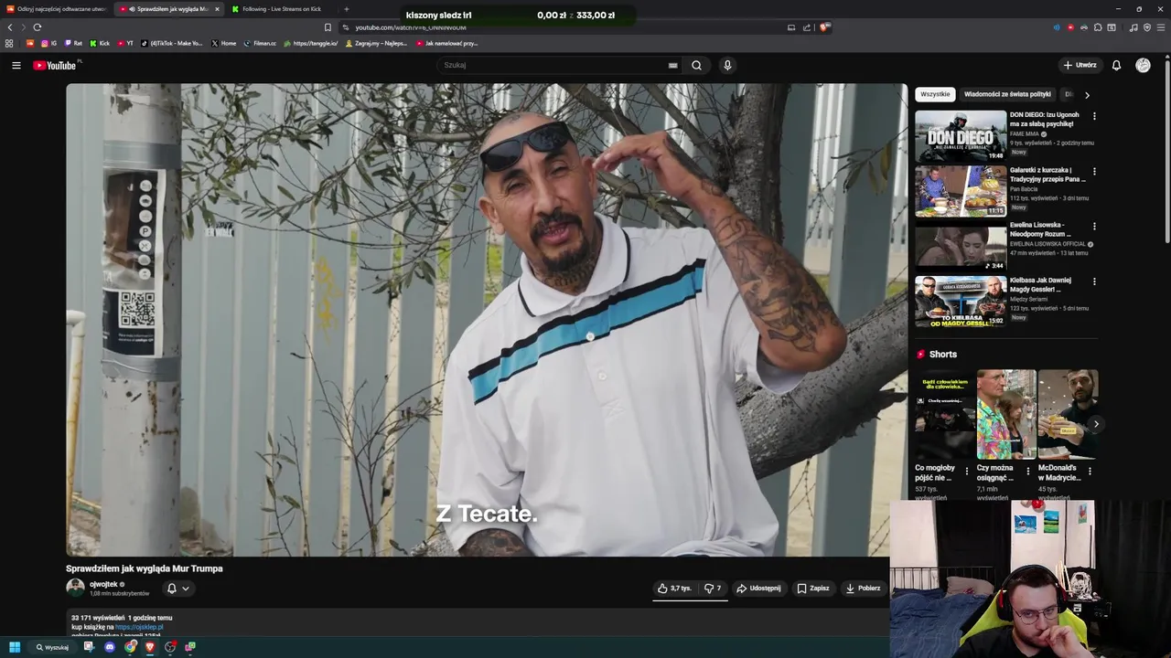Open options for the DON DIEGO video

pos(1094,116)
